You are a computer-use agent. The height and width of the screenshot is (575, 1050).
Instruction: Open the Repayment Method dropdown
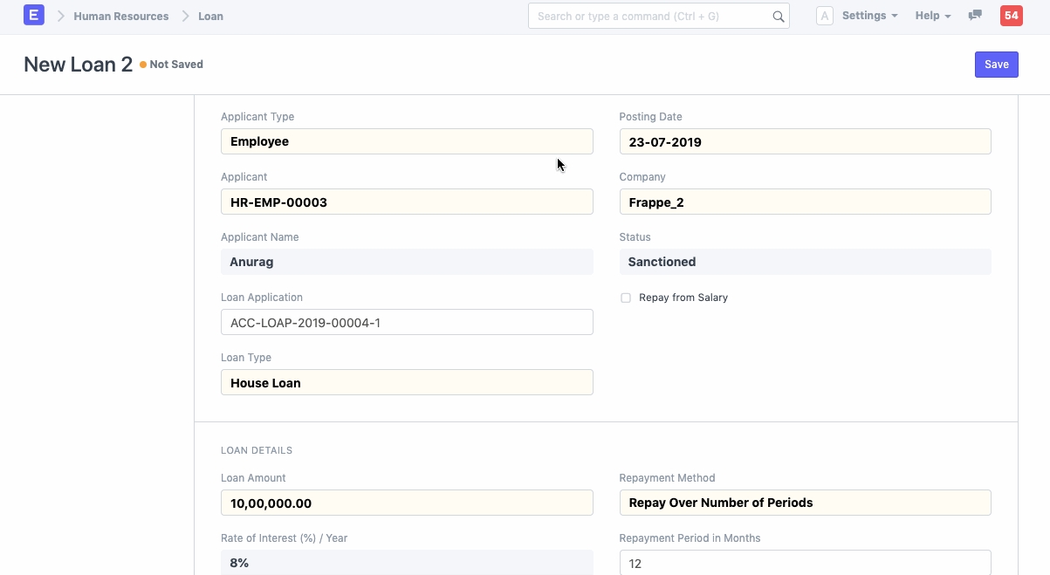805,503
